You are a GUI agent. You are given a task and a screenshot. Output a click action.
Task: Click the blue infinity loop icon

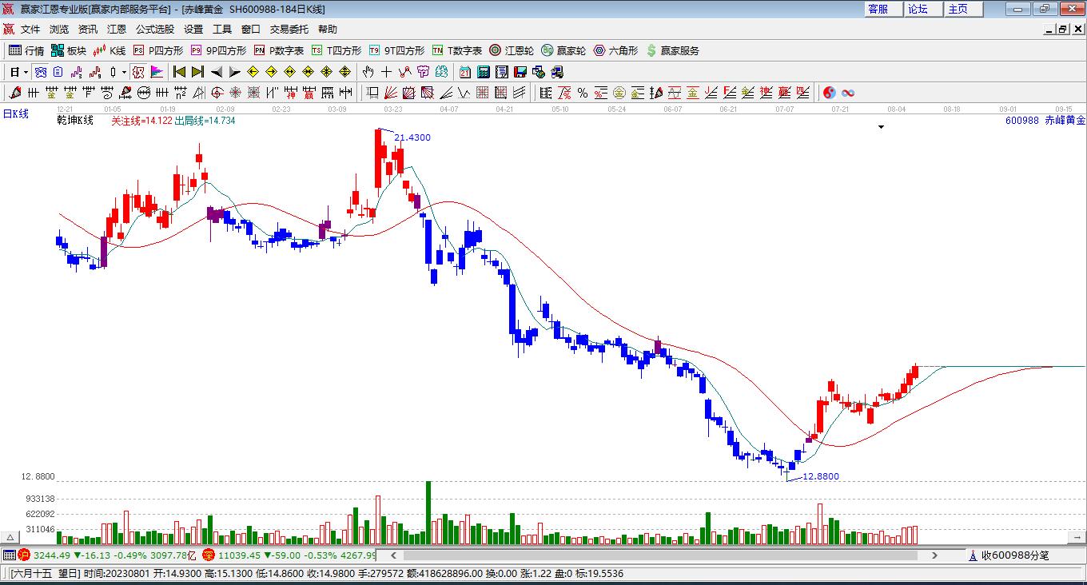(x=848, y=93)
